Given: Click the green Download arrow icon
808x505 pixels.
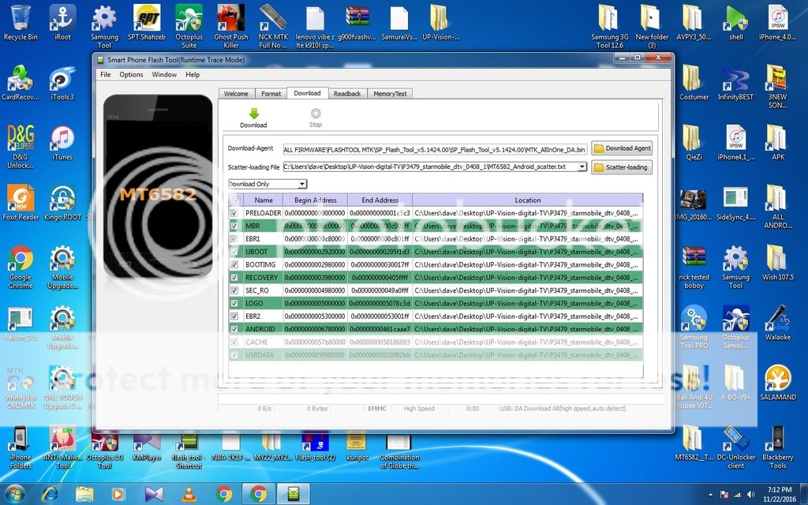Looking at the screenshot, I should tap(253, 114).
